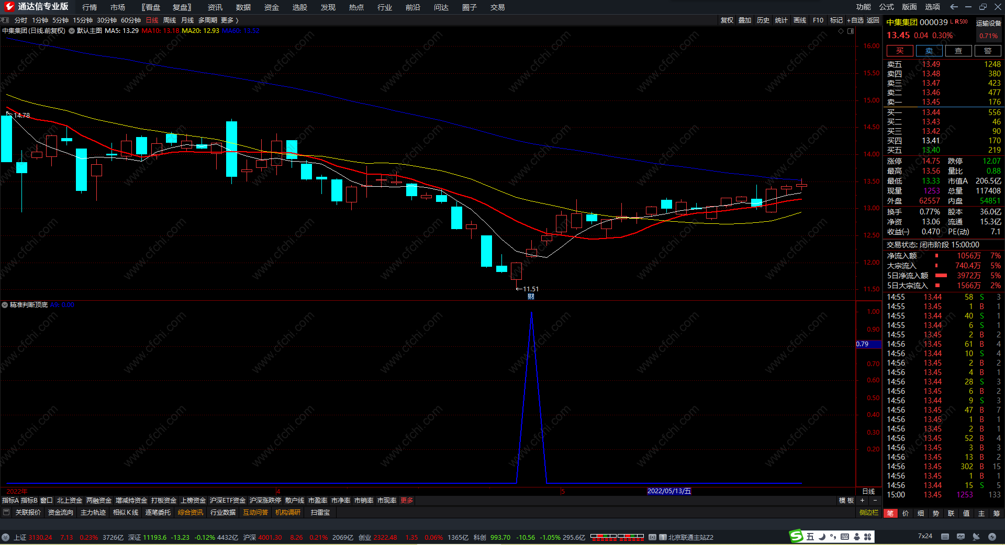
Task: Click the plus zoom-in button beside 模板
Action: tap(862, 501)
